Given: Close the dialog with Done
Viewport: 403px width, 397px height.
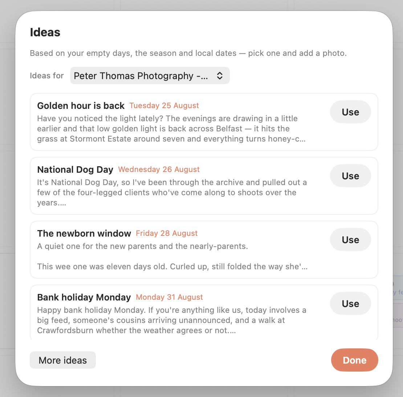Looking at the screenshot, I should [x=354, y=360].
